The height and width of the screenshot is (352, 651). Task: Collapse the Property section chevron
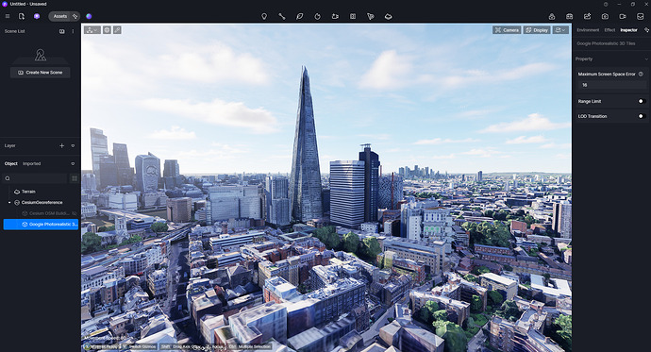[646, 59]
